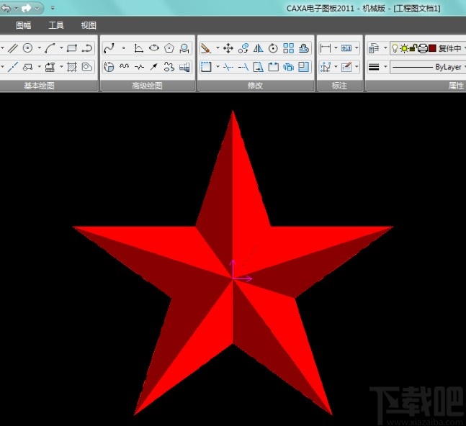Open the lineweight dropdown arrow
The height and width of the screenshot is (426, 466).
385,67
